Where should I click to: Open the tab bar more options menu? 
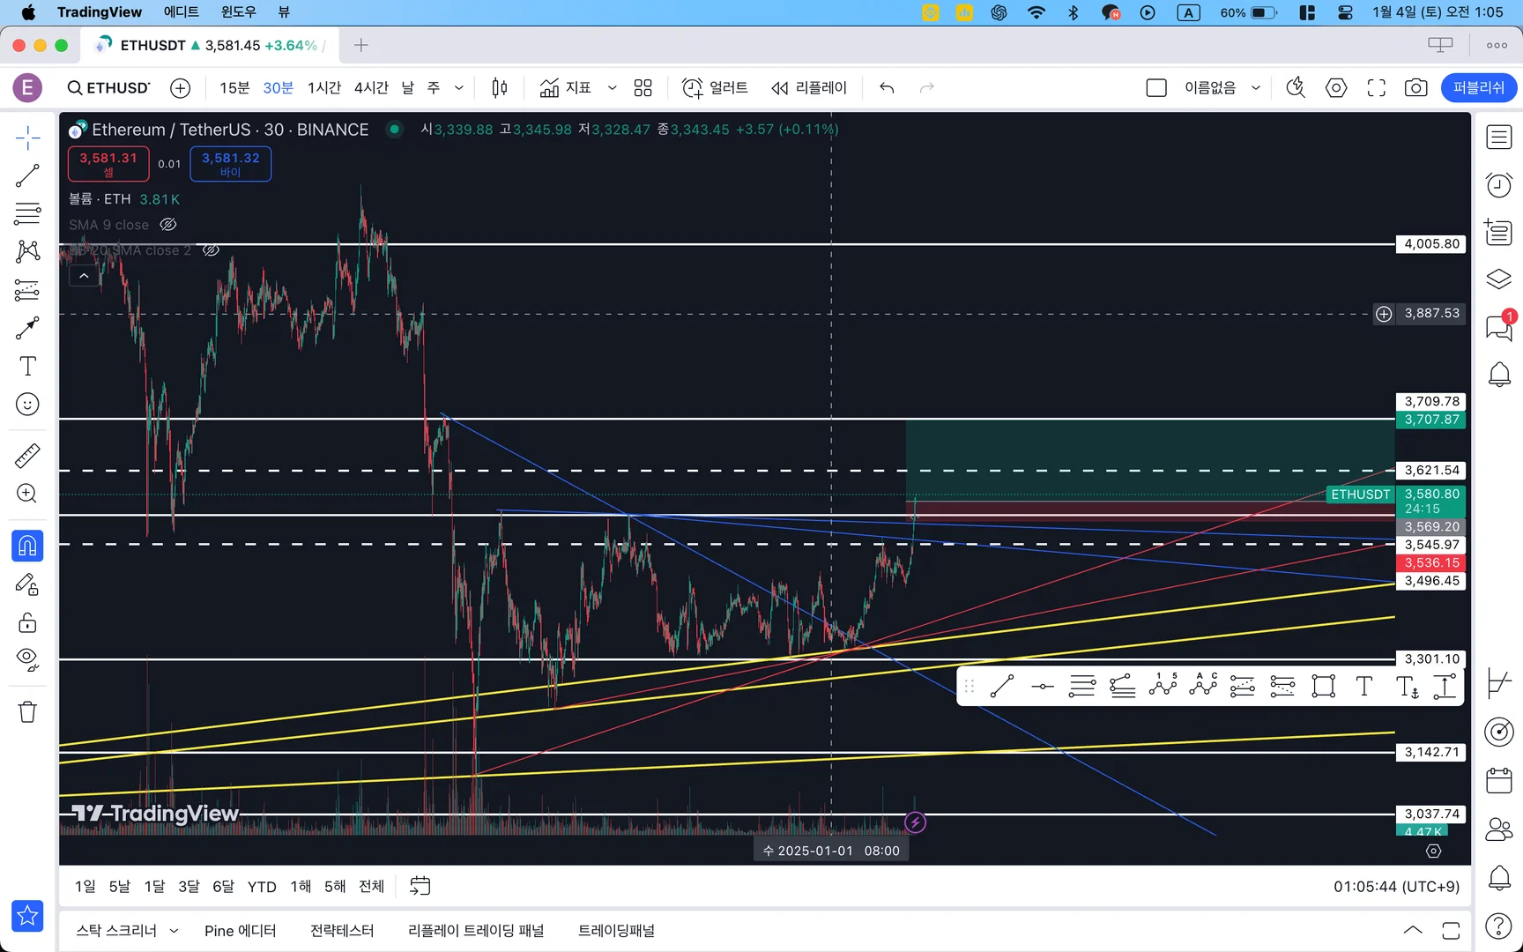pyautogui.click(x=1497, y=45)
